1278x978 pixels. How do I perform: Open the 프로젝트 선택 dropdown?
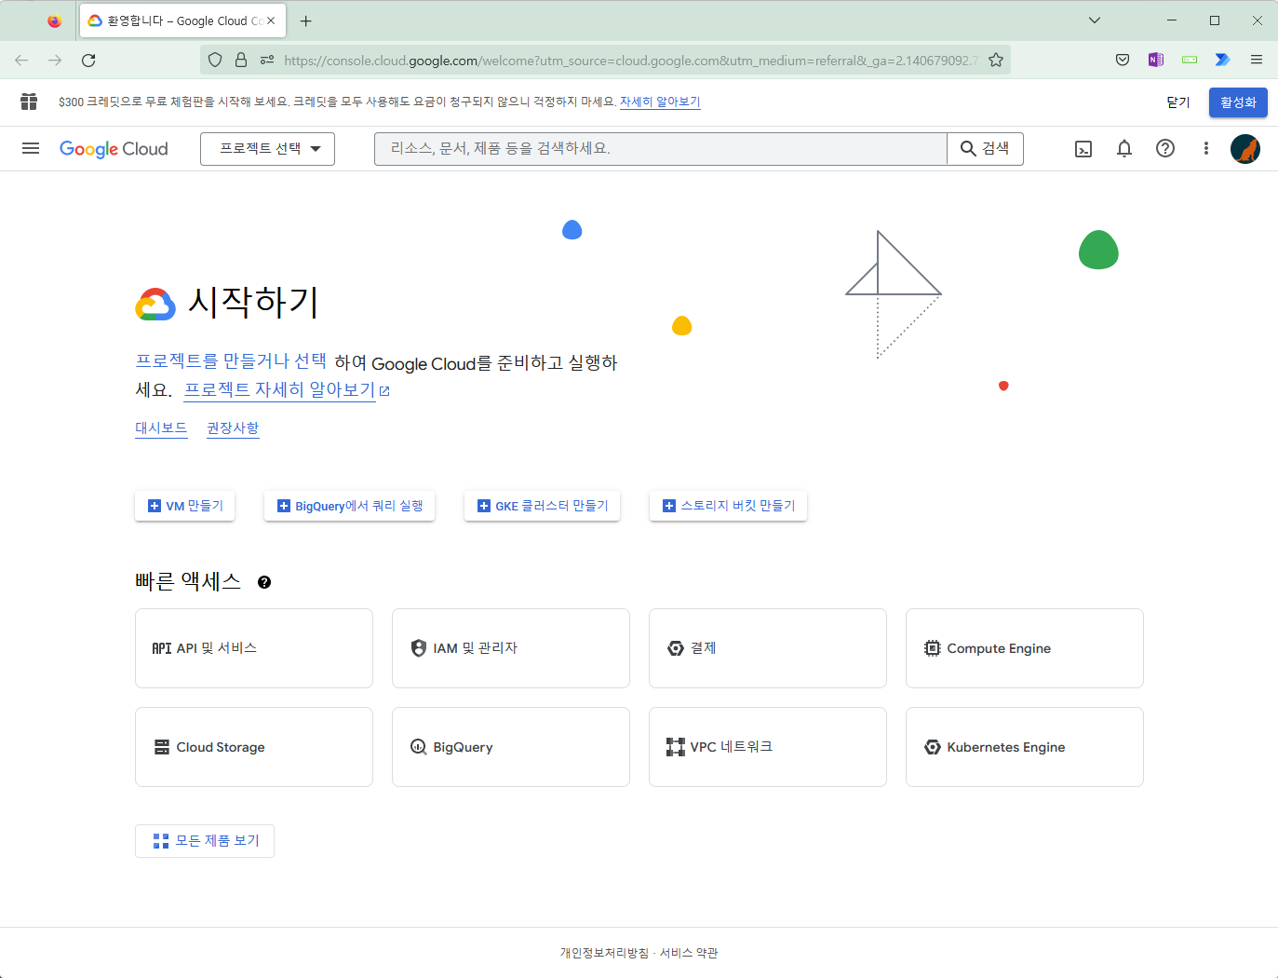click(x=267, y=149)
